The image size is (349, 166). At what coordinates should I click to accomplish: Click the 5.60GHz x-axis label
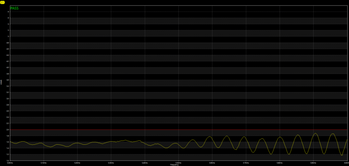(212, 163)
